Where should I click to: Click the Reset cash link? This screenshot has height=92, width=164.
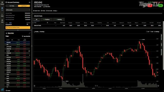11,23
